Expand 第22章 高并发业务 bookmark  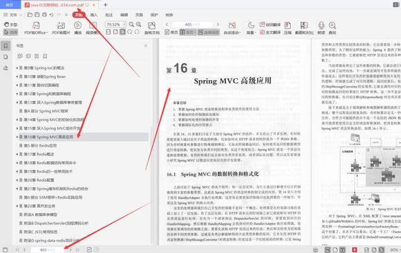[x=17, y=206]
